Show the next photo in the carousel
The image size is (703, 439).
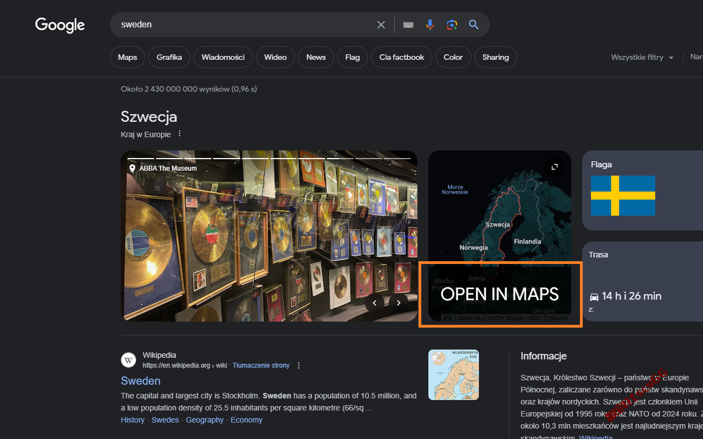[x=399, y=302]
